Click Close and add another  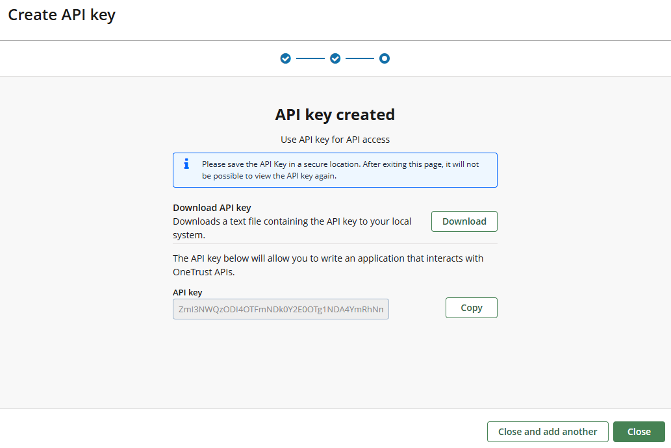click(547, 431)
